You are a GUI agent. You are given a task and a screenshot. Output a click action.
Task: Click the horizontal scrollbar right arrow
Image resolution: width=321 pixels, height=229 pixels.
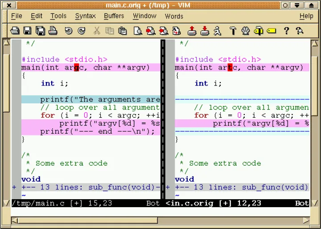(306, 220)
